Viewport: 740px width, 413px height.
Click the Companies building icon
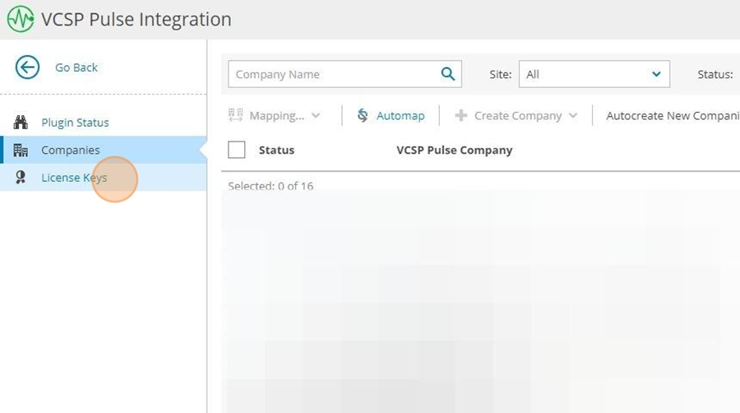pyautogui.click(x=21, y=150)
